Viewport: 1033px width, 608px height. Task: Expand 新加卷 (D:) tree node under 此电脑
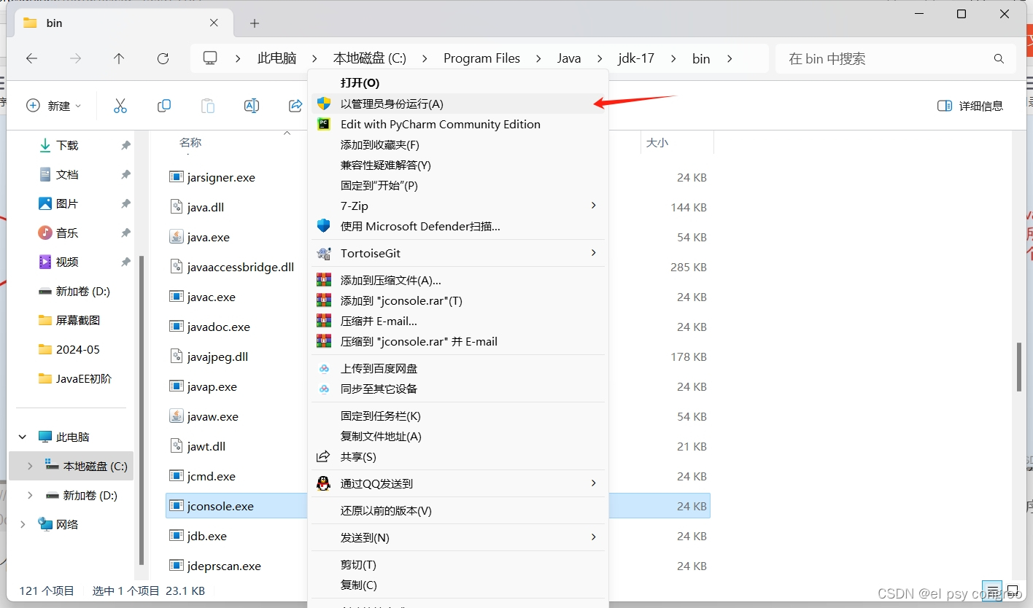click(x=30, y=496)
